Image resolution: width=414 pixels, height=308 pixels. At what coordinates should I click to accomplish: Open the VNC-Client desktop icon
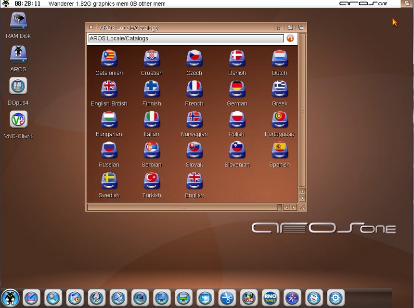[18, 120]
